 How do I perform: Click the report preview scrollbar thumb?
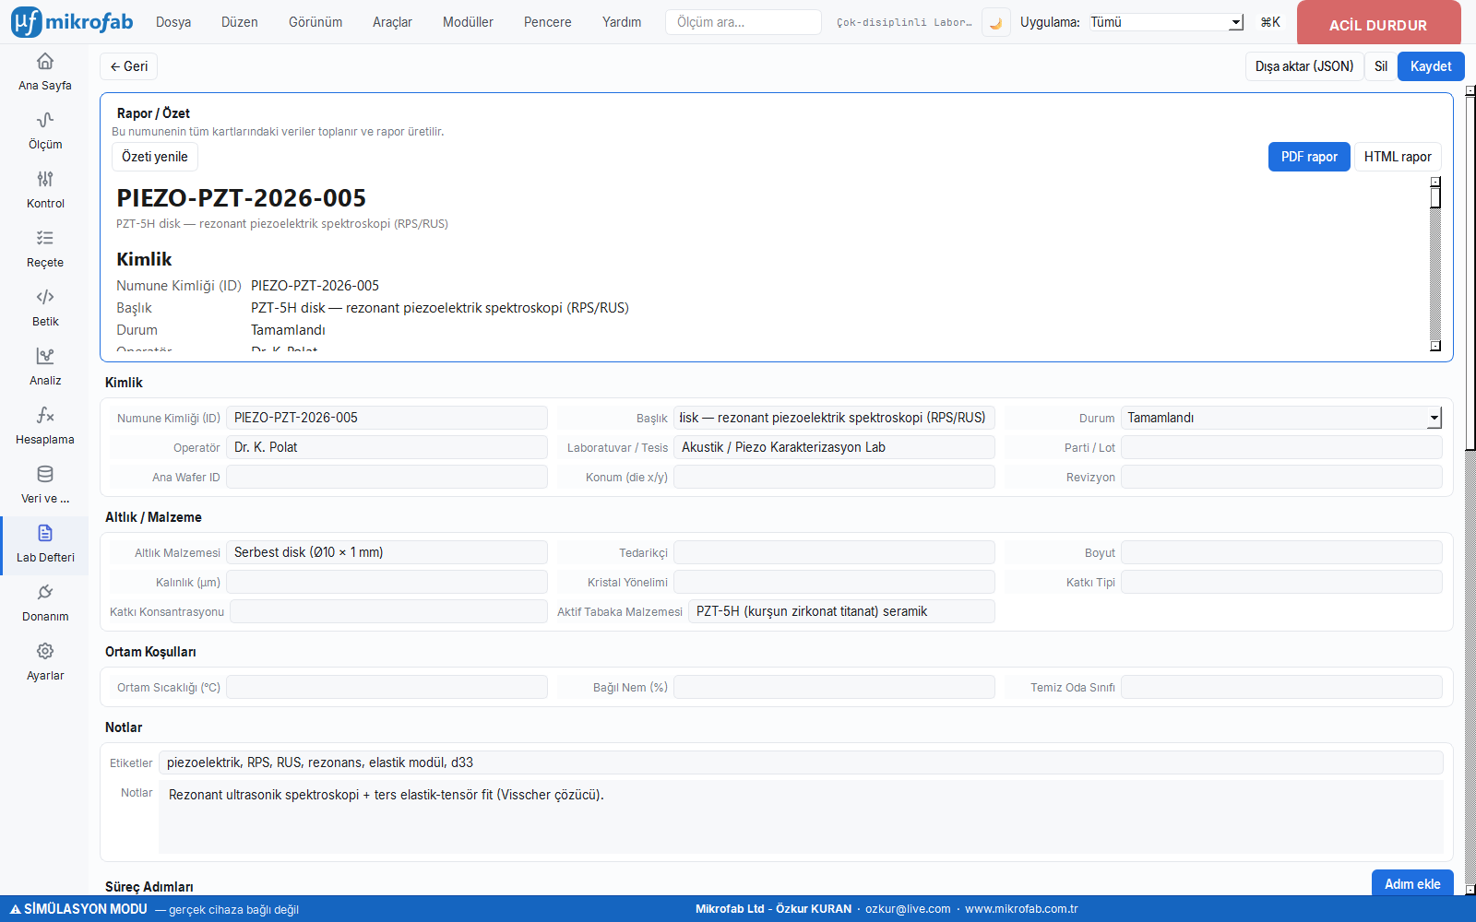point(1435,196)
